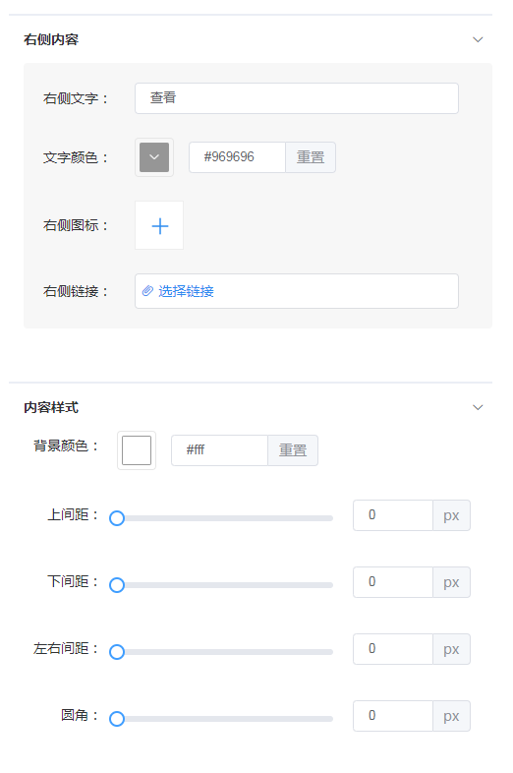Click the 左右间距 px value field
This screenshot has width=513, height=773.
coord(393,649)
